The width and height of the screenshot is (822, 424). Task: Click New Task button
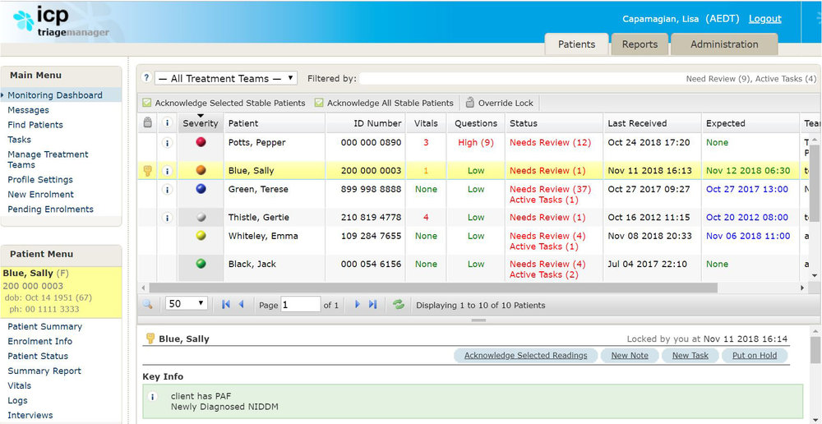click(x=690, y=355)
